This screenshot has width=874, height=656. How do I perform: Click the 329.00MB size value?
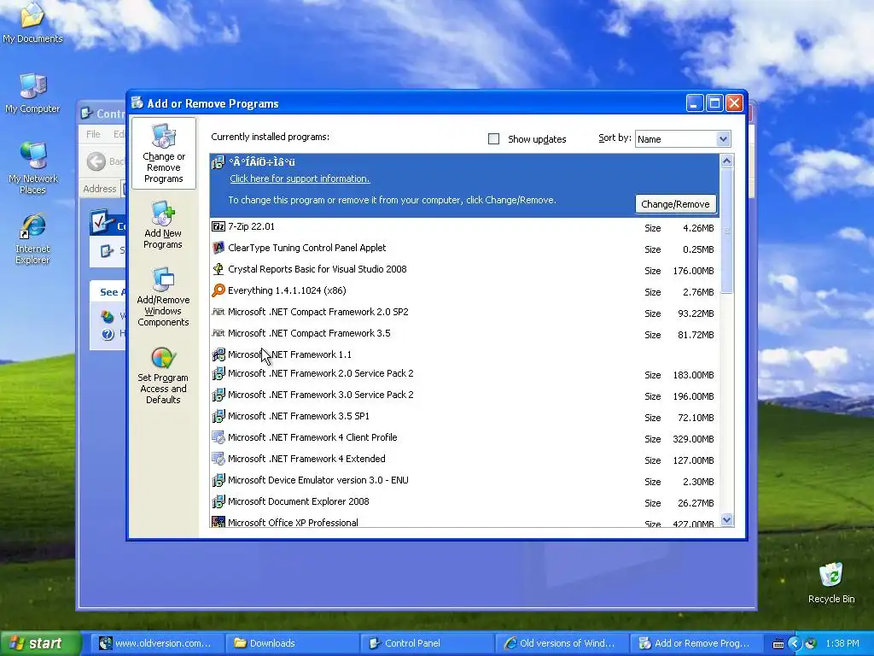click(x=693, y=440)
